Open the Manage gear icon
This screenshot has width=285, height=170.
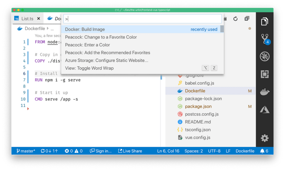click(x=265, y=138)
